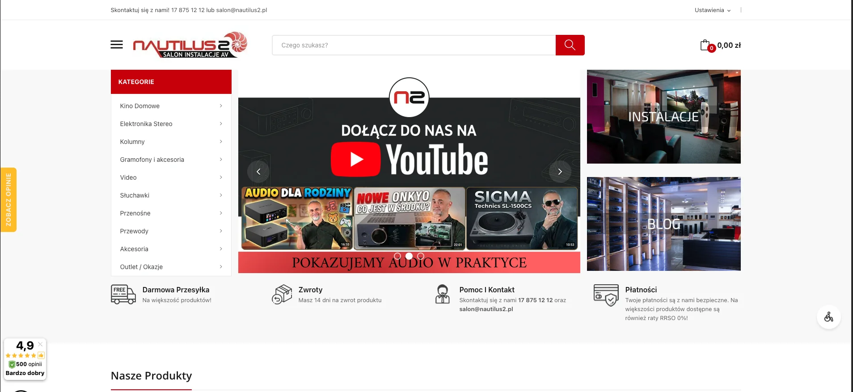Screen dimensions: 853x392
Task: Click the N2 circle logo on banner
Action: pos(409,97)
